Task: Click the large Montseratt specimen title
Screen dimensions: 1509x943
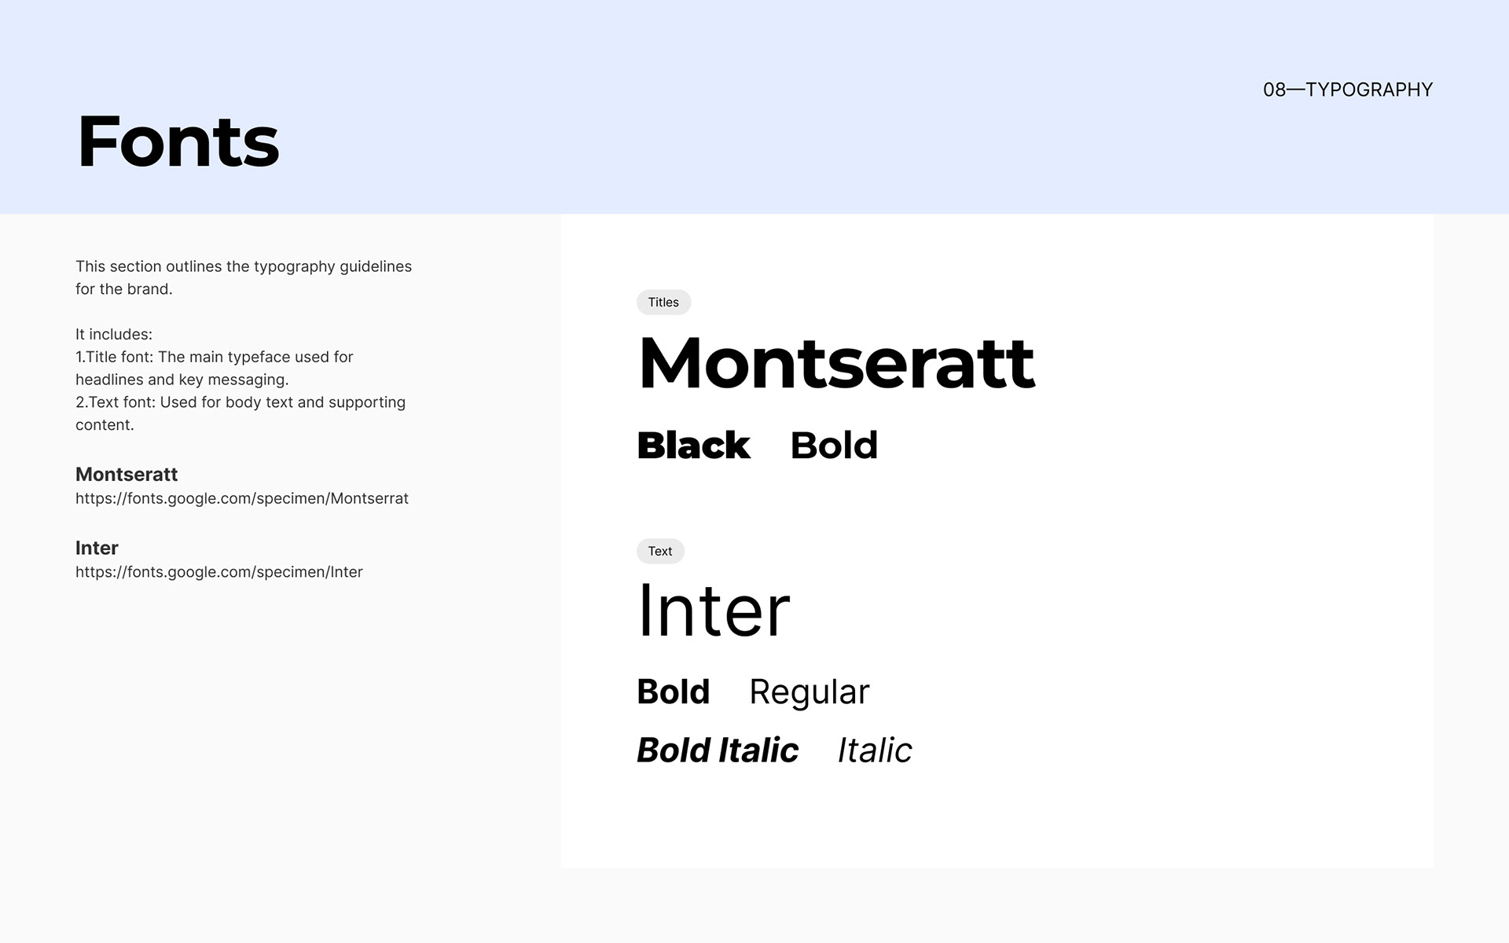Action: (x=836, y=363)
